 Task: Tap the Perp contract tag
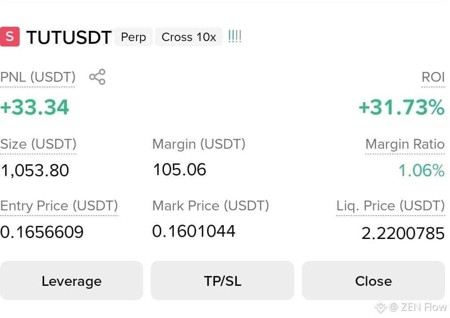coord(133,37)
